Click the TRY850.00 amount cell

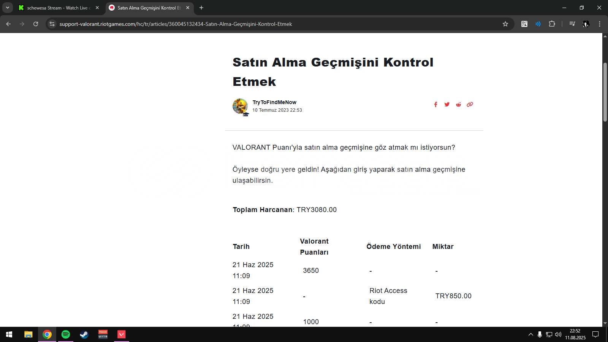coord(453,296)
